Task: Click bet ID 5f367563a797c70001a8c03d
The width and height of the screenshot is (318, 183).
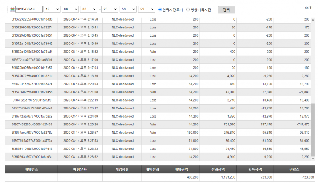Action: (32, 157)
